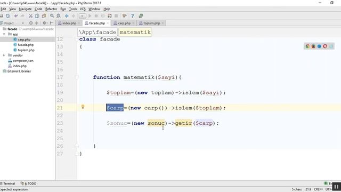Click the CRLF line separator status

[318, 189]
